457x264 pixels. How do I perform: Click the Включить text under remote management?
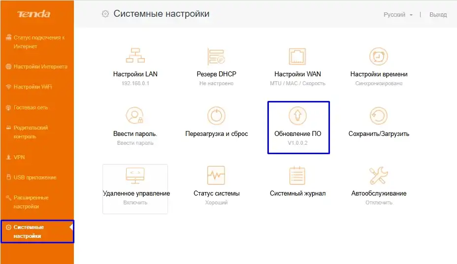click(135, 202)
